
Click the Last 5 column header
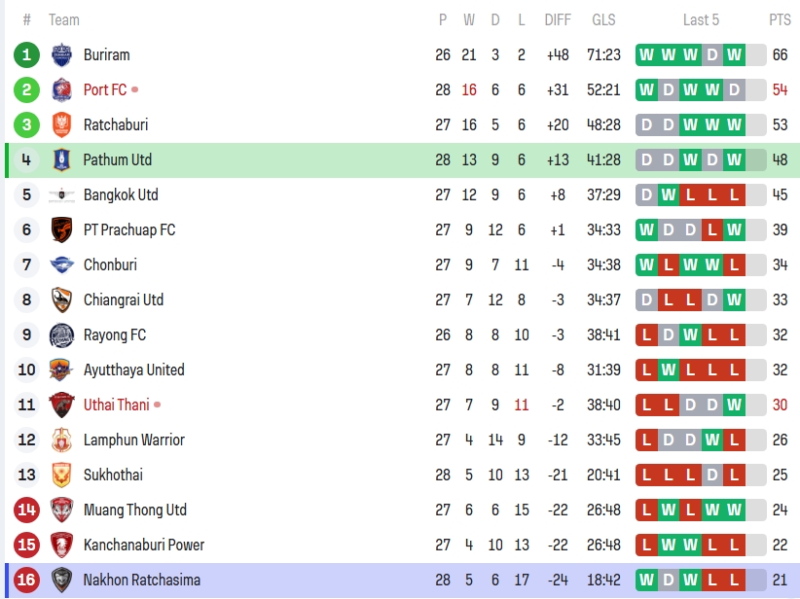pos(701,20)
